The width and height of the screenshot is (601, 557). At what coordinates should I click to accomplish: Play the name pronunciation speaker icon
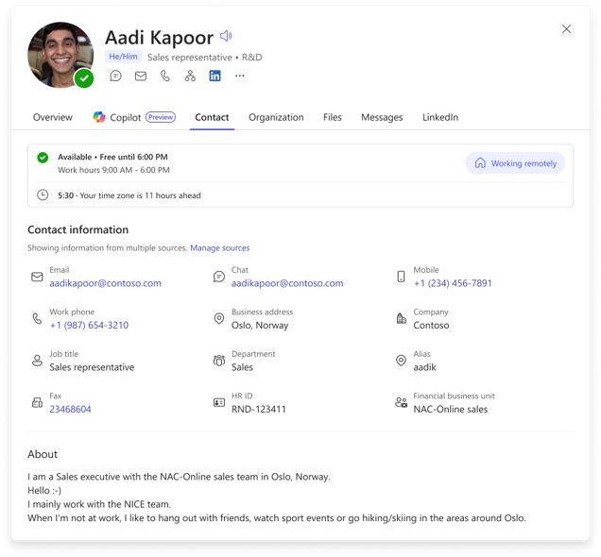pos(226,36)
